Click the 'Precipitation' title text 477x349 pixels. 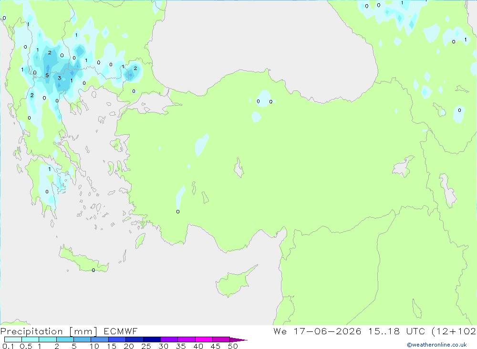pos(31,331)
